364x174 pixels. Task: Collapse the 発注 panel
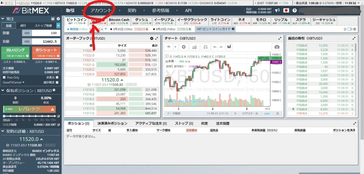[x=2, y=19]
